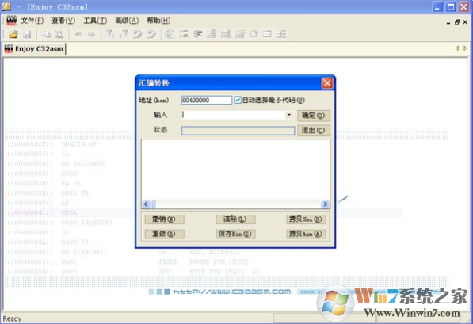
Task: Open the 查看(V) menu
Action: 63,21
